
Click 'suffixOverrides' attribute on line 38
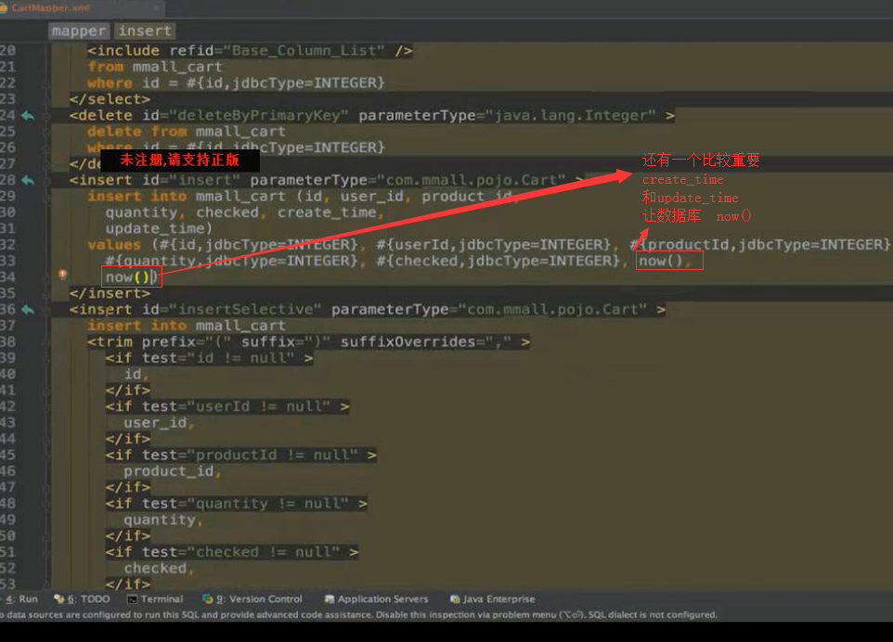[x=408, y=342]
